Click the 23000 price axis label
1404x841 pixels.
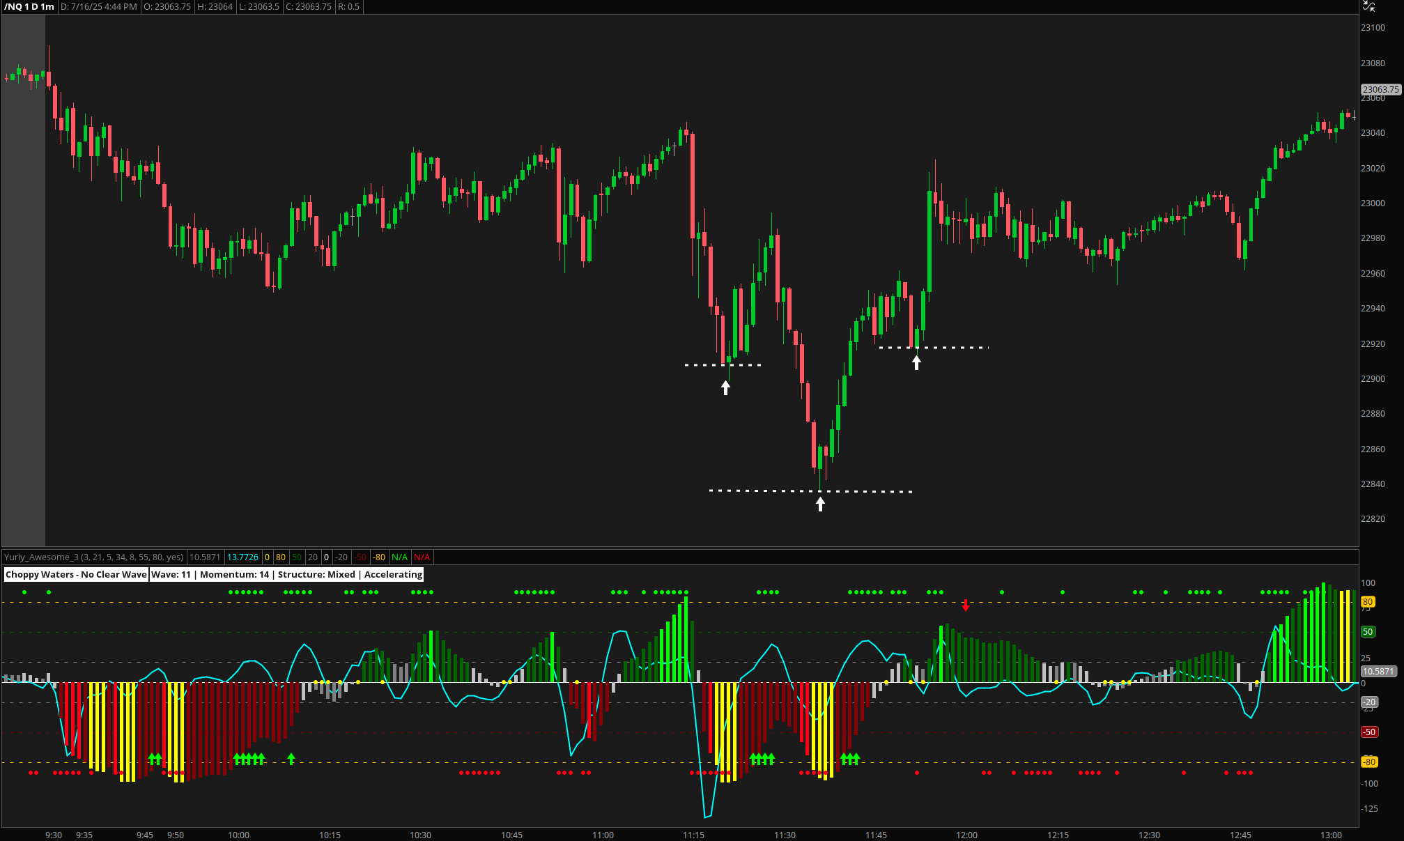click(x=1373, y=203)
